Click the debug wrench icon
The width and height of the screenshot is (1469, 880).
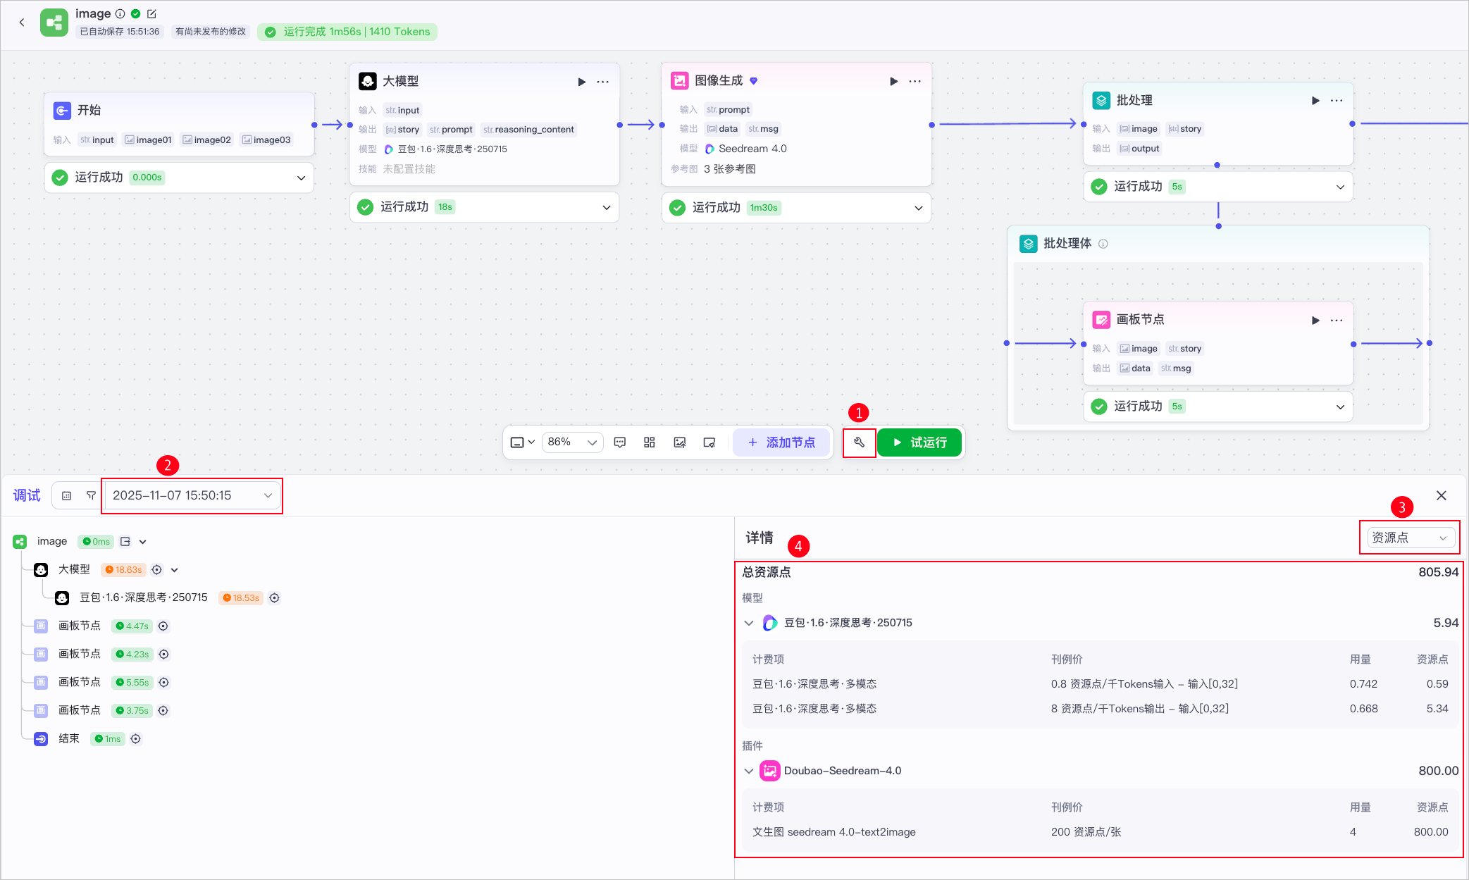pos(859,442)
